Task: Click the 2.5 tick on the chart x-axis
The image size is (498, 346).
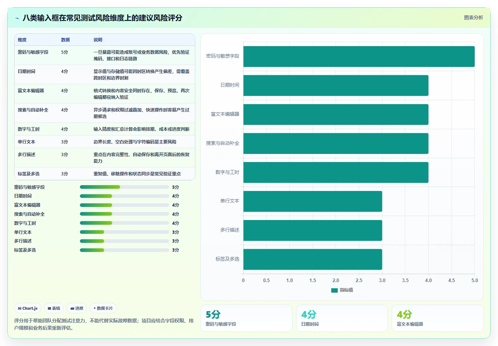Action: [359, 281]
